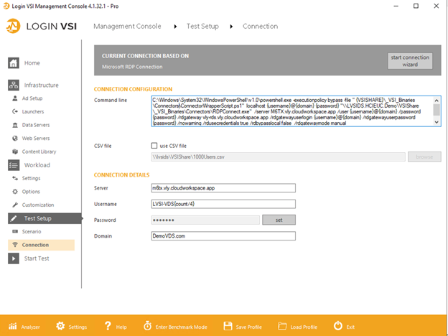Enter Benchmark Mode via stopwatch icon
Image resolution: width=448 pixels, height=336 pixels.
pyautogui.click(x=147, y=326)
